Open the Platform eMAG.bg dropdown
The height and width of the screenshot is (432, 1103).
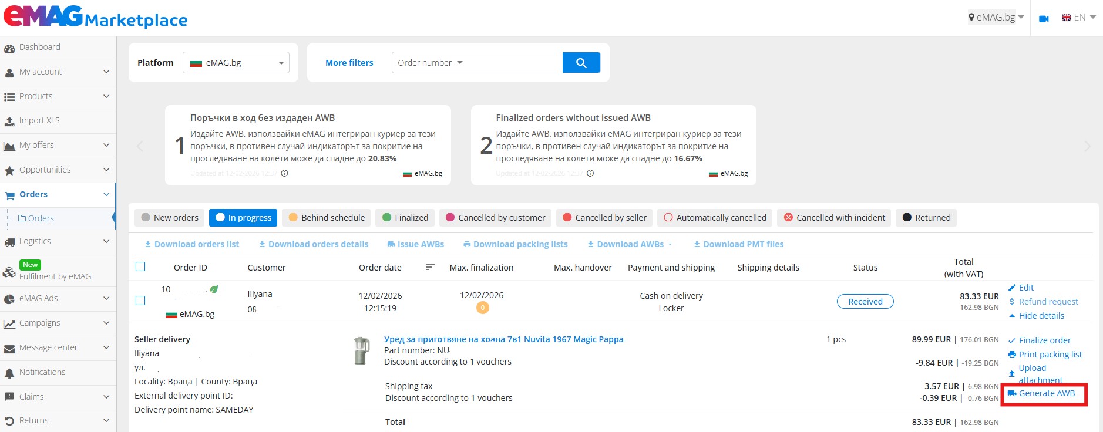(x=236, y=63)
